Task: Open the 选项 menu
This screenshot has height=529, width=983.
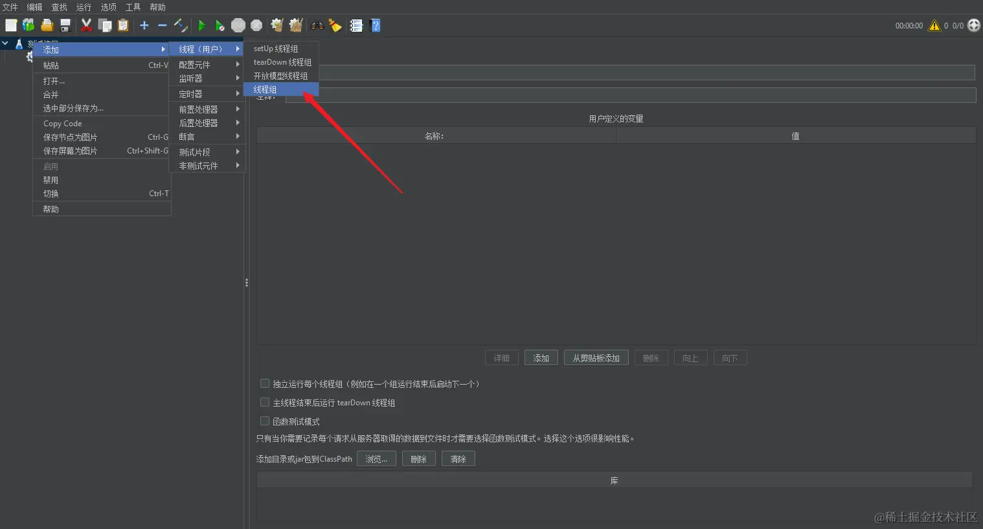Action: [x=108, y=7]
